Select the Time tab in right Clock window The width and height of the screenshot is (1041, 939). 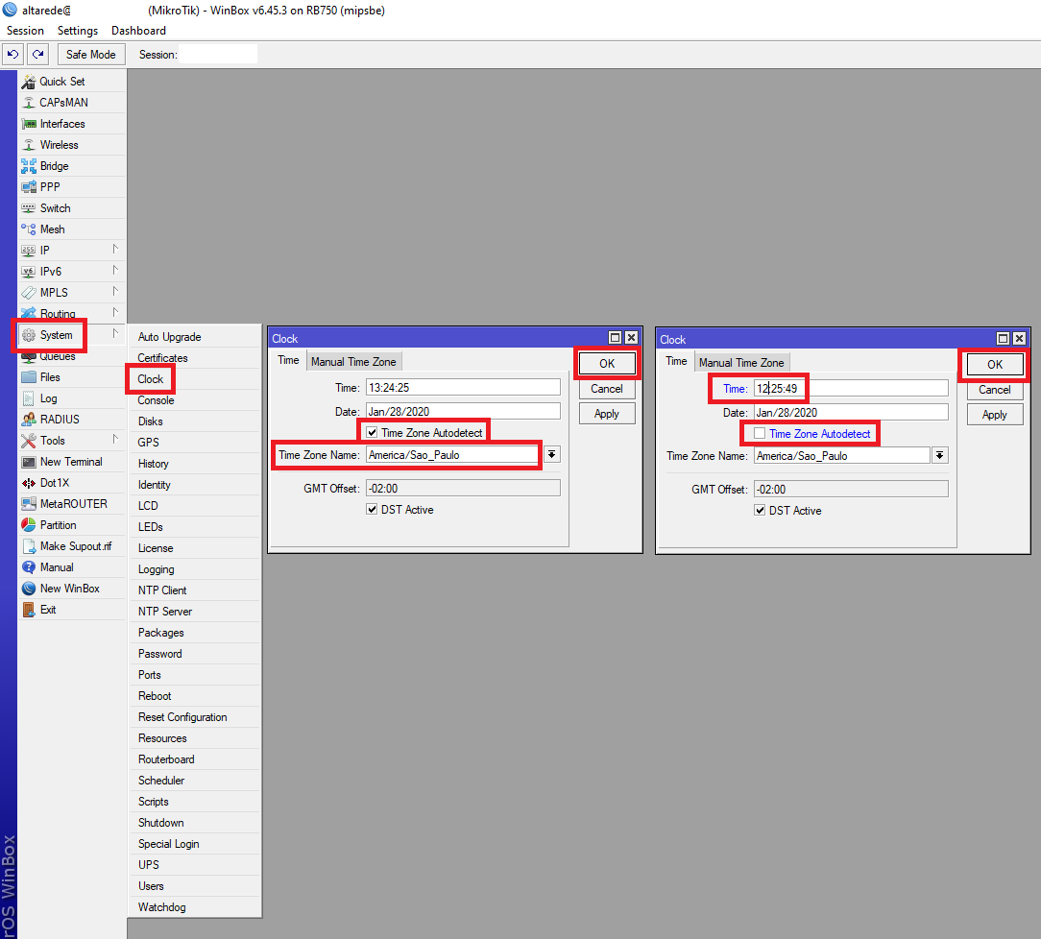click(x=676, y=362)
